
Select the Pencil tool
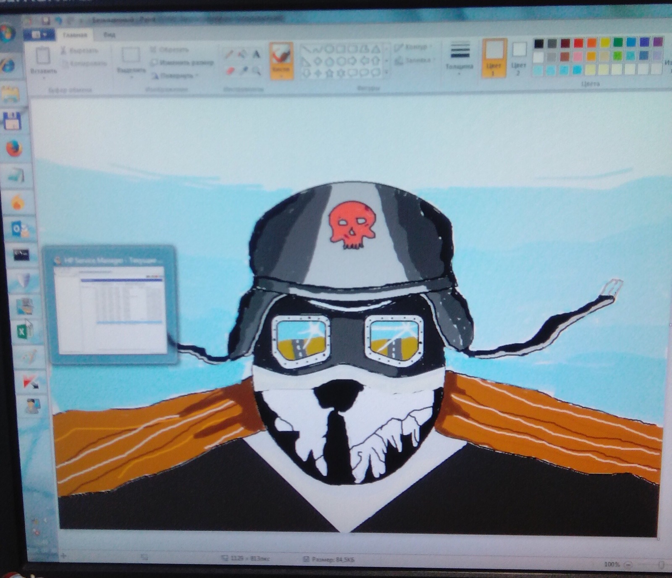pos(229,54)
